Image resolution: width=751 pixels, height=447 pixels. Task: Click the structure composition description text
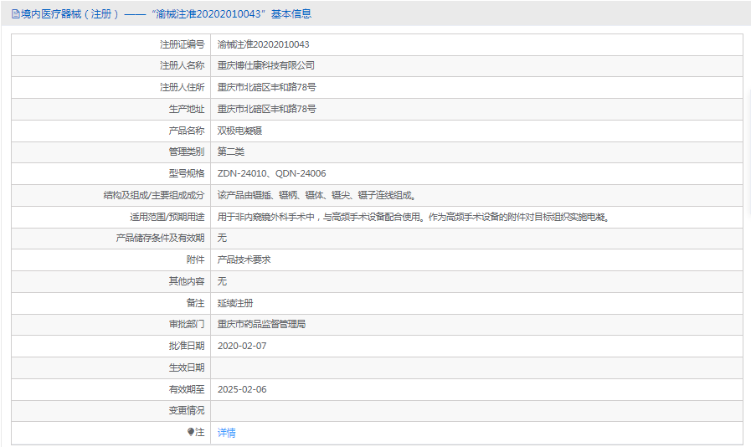coord(316,195)
